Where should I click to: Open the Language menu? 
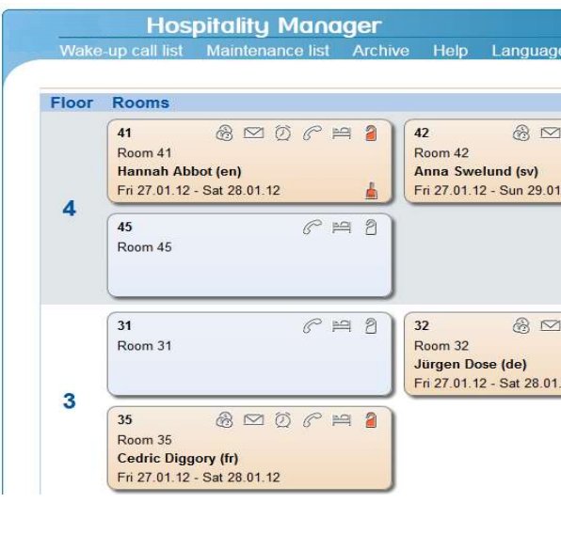(526, 51)
